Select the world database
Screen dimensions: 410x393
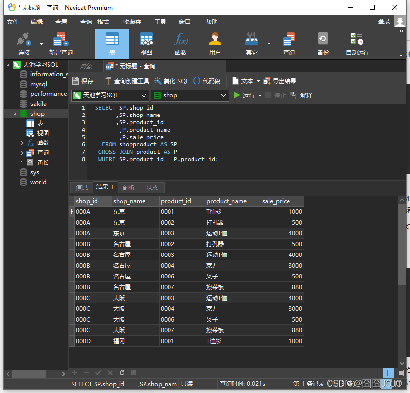pos(38,182)
